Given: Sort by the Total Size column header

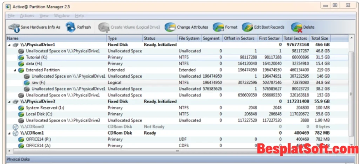Looking at the screenshot, I should (320, 38).
